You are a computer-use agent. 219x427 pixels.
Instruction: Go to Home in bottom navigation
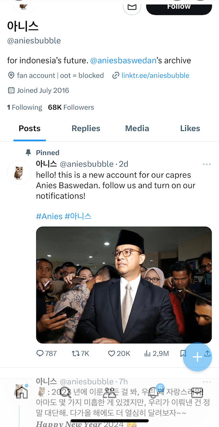click(22, 392)
